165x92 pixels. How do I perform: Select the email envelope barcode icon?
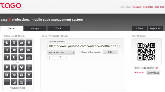pos(14,50)
